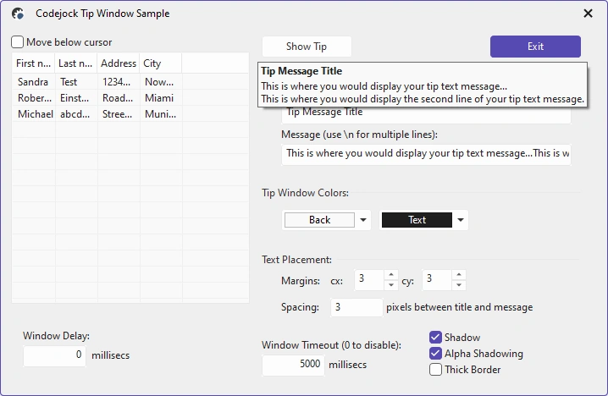This screenshot has height=396, width=608.
Task: Click the cy margin value field
Action: tap(437, 280)
